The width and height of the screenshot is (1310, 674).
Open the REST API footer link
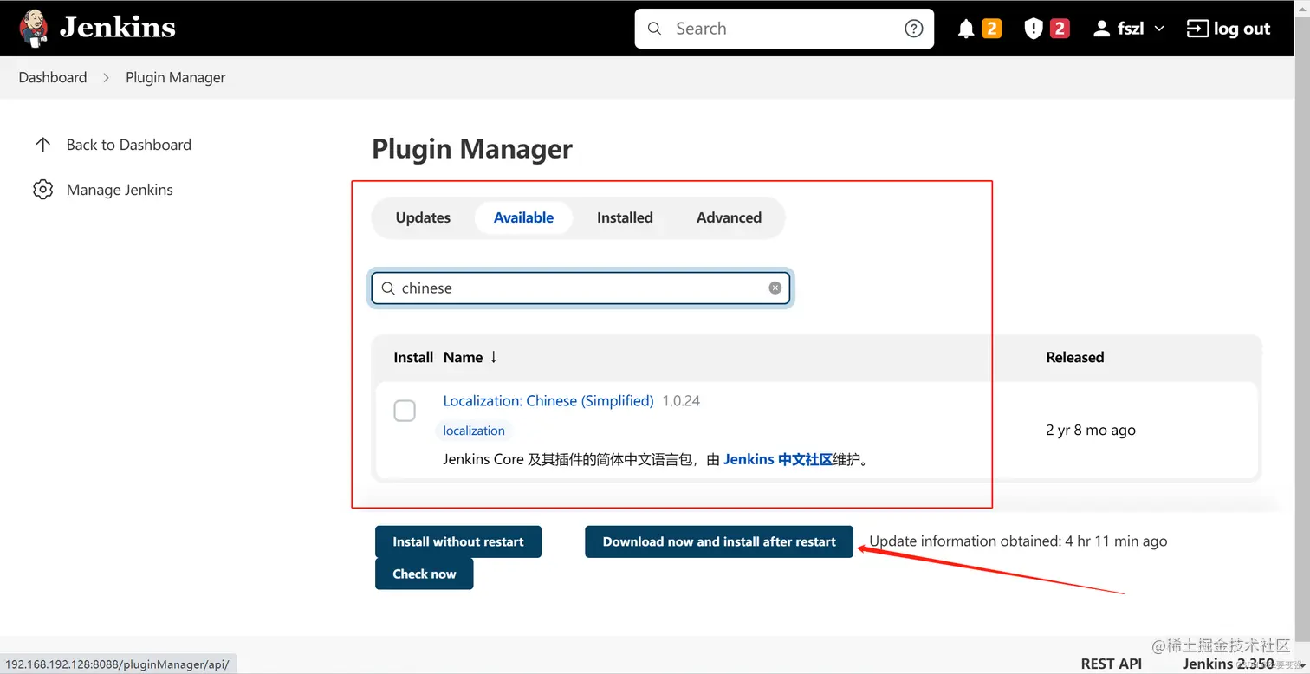tap(1112, 664)
